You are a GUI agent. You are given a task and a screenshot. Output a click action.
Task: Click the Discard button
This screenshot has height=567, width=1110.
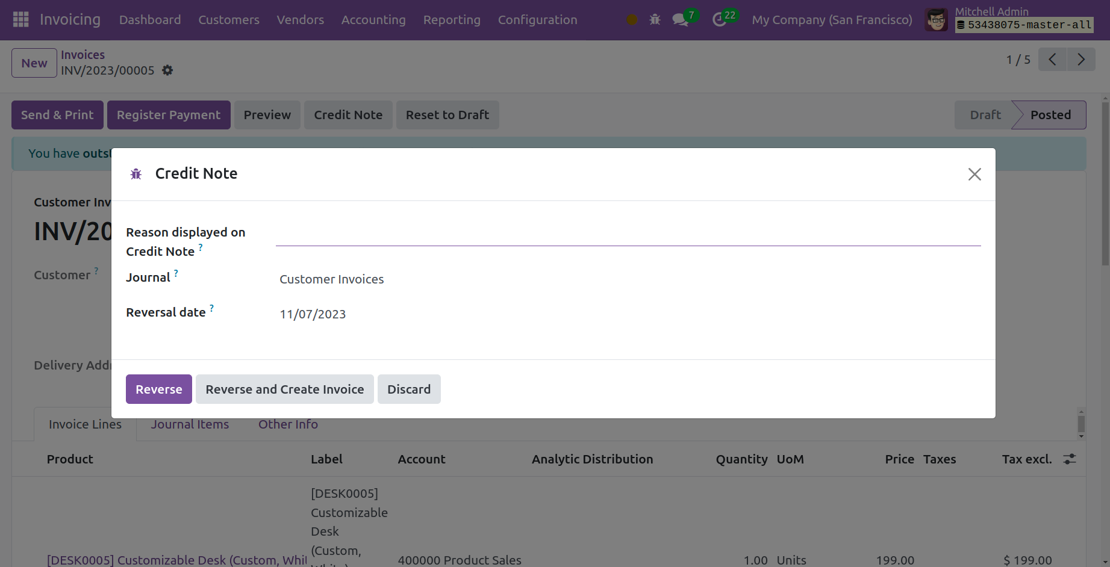[409, 389]
